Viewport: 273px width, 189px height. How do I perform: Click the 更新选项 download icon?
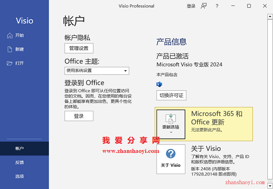171,119
